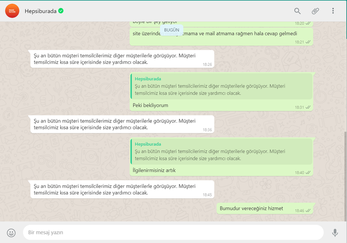Click the Hepsiburada contact name in header
The image size is (347, 243).
point(40,11)
